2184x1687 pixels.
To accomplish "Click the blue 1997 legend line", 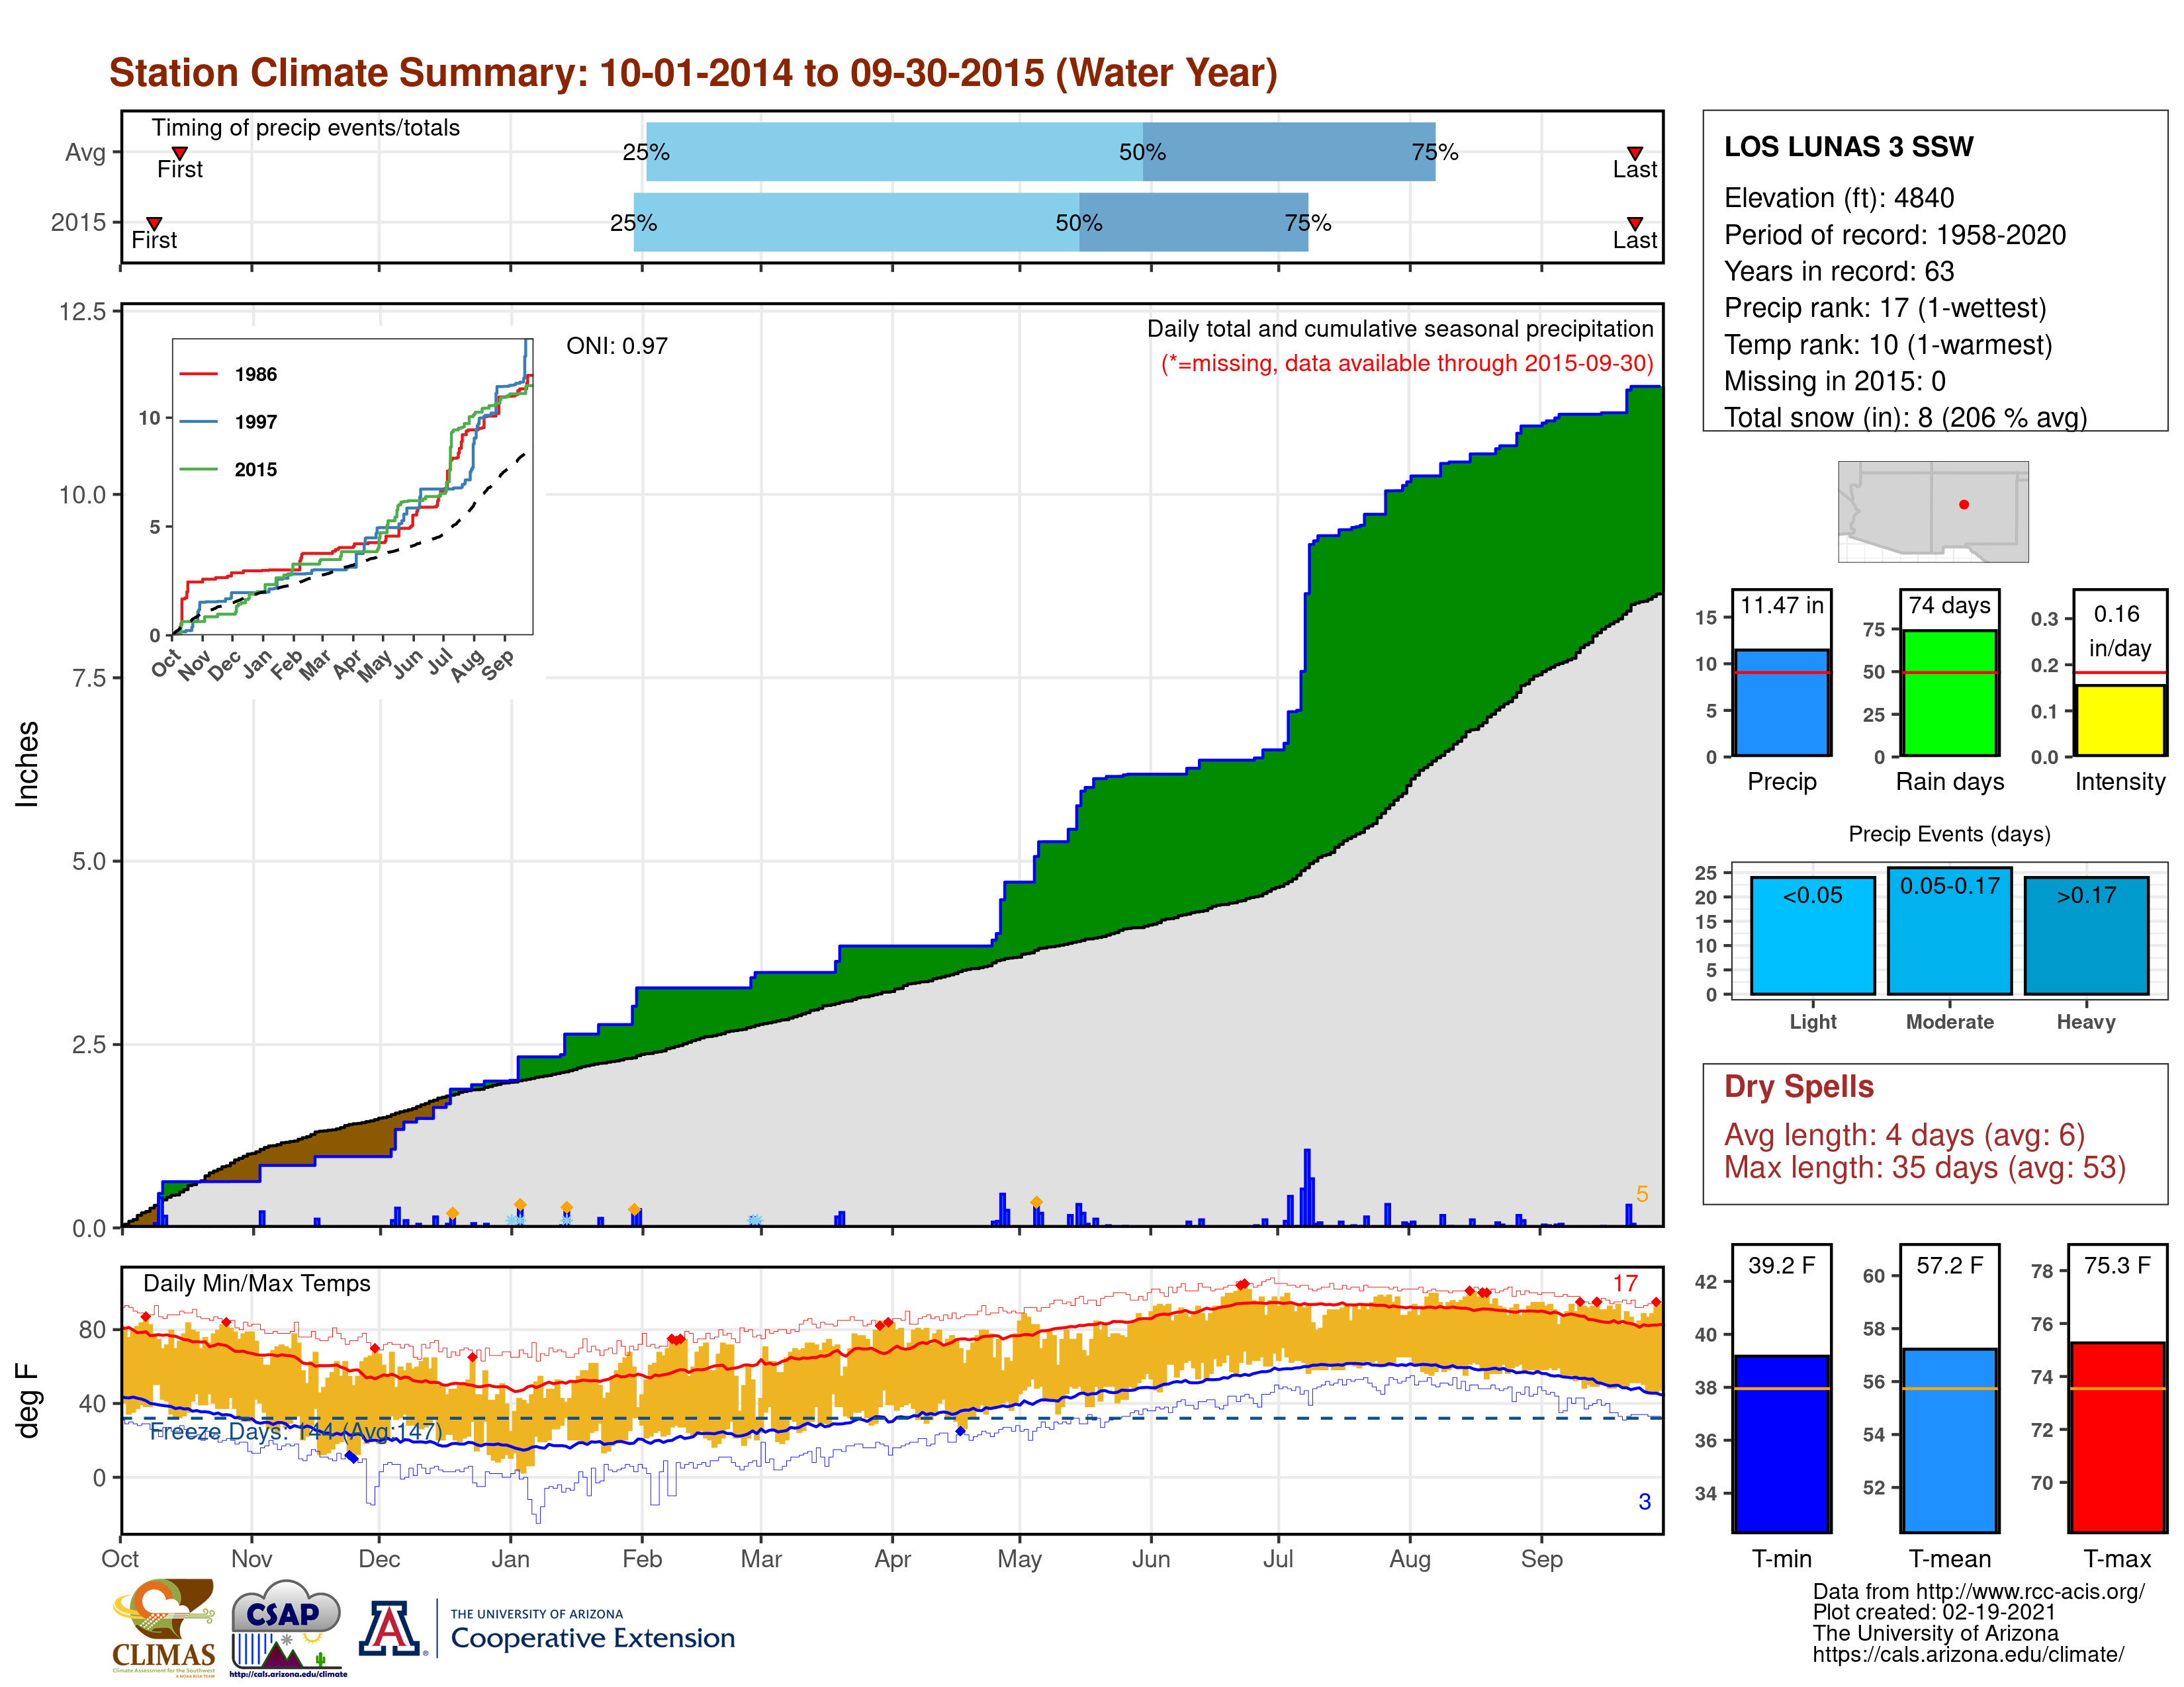I will (198, 422).
